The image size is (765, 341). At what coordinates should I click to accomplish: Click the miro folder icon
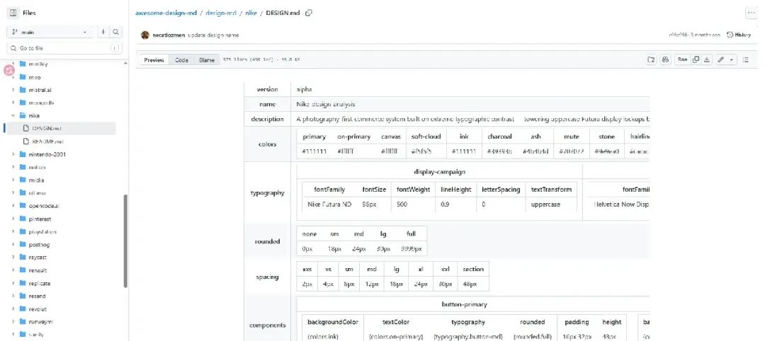[x=23, y=77]
